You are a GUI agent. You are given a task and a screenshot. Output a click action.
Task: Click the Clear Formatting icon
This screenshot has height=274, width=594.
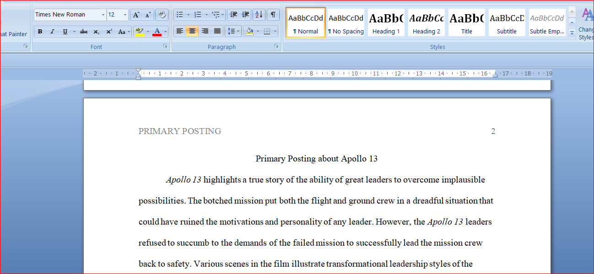pyautogui.click(x=162, y=15)
